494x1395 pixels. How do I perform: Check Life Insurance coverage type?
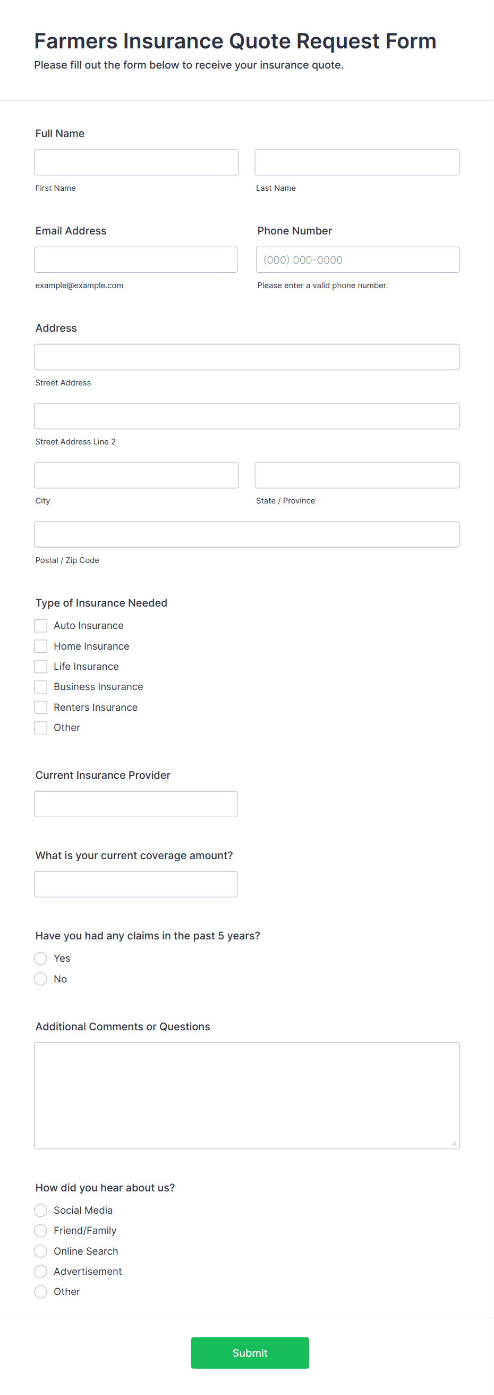pyautogui.click(x=40, y=667)
